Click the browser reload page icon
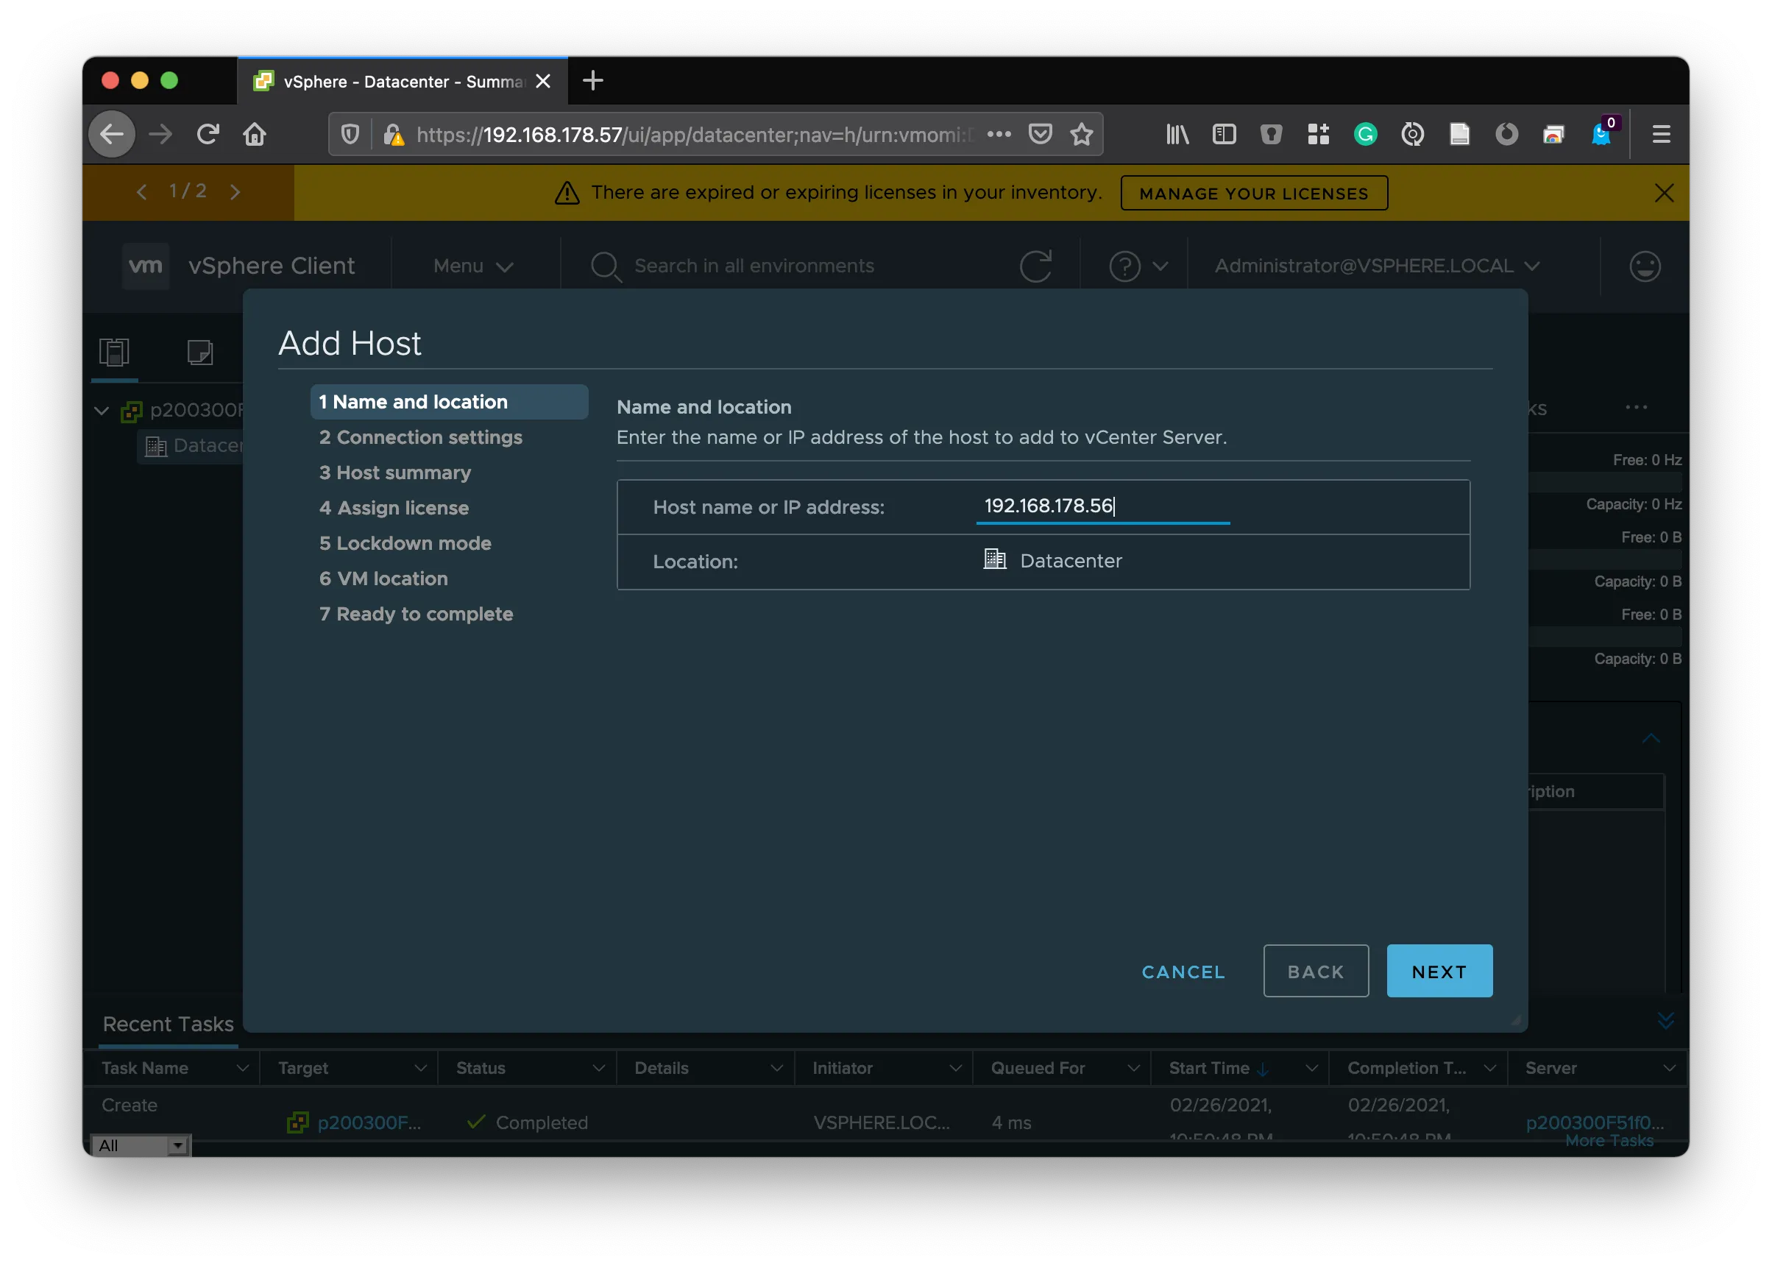Viewport: 1772px width, 1266px height. tap(208, 134)
